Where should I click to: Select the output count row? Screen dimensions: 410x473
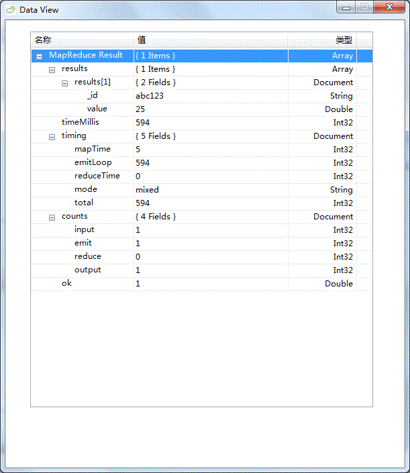pos(202,270)
